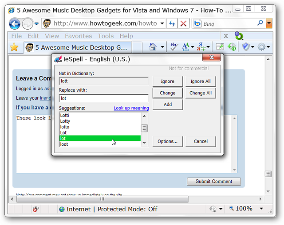Screen dimensions: 284x225
Task: Click the red Stop loading icon
Action: (183, 23)
